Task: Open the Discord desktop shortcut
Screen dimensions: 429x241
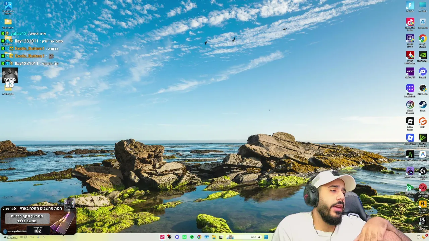Action: click(x=423, y=73)
